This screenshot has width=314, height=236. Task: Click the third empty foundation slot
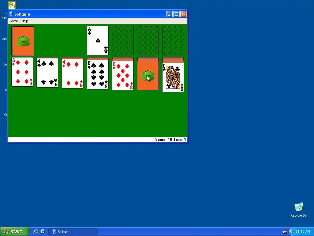click(x=148, y=41)
